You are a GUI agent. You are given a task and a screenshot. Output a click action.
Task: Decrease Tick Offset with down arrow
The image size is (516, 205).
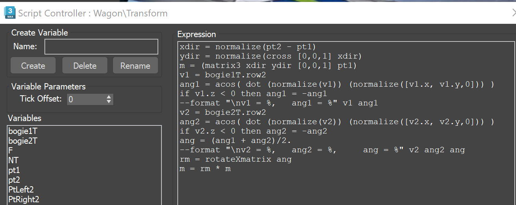pyautogui.click(x=109, y=102)
